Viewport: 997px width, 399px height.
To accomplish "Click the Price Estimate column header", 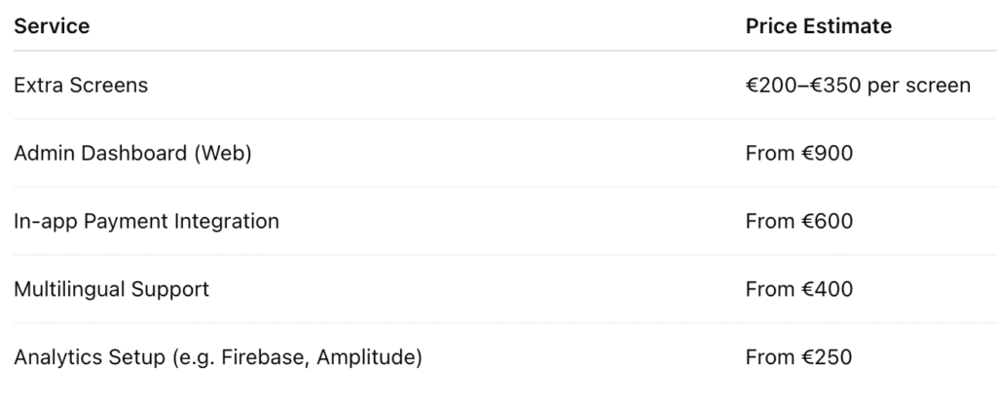I will click(818, 26).
